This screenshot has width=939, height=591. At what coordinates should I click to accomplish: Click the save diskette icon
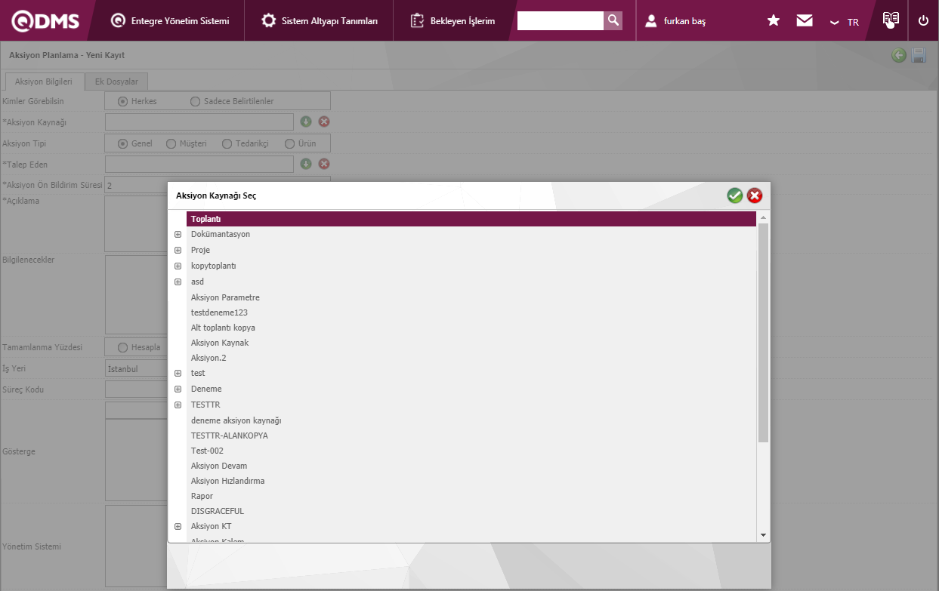(919, 55)
